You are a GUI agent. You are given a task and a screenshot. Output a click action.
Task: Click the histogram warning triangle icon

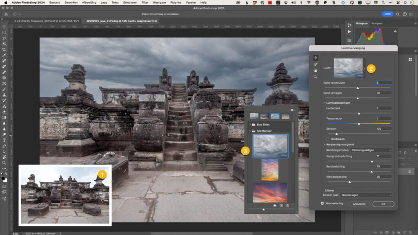tap(395, 31)
